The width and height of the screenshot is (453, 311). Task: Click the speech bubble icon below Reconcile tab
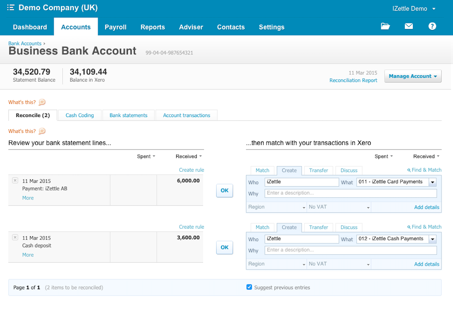pyautogui.click(x=42, y=132)
